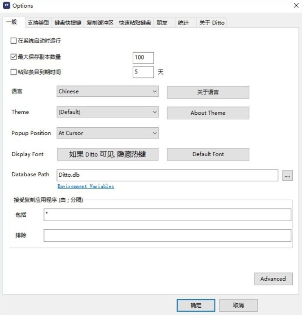Expand the 语言 dropdown set to Chinese
Viewport: 302px width, 315px height.
pos(108,91)
